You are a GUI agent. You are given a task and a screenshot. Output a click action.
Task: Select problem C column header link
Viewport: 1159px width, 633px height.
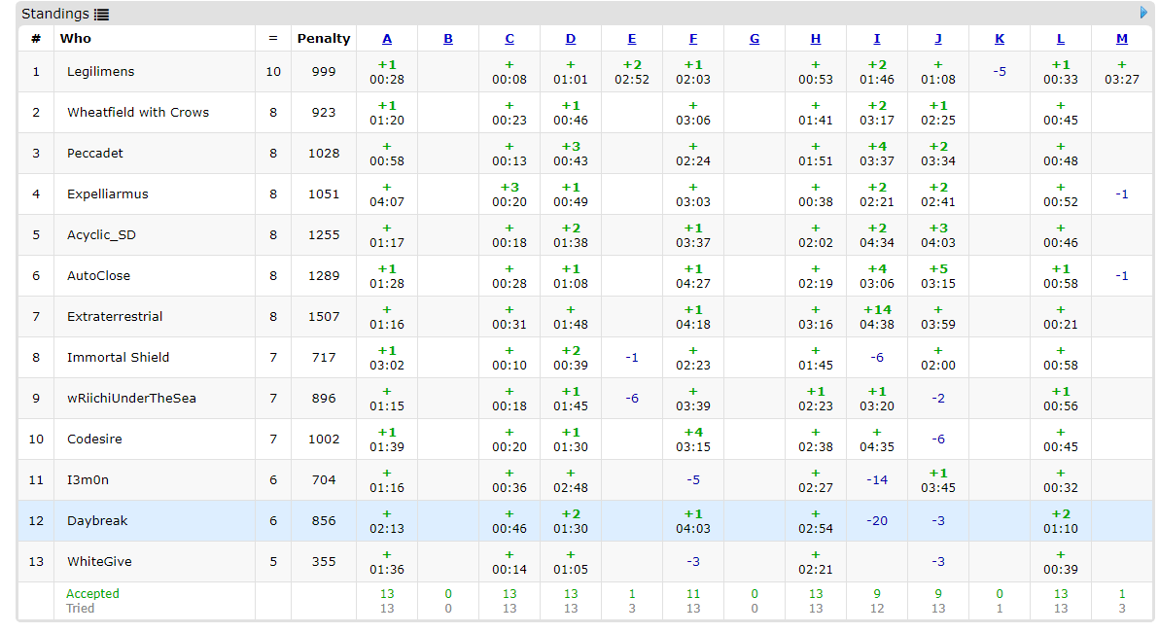pyautogui.click(x=509, y=39)
